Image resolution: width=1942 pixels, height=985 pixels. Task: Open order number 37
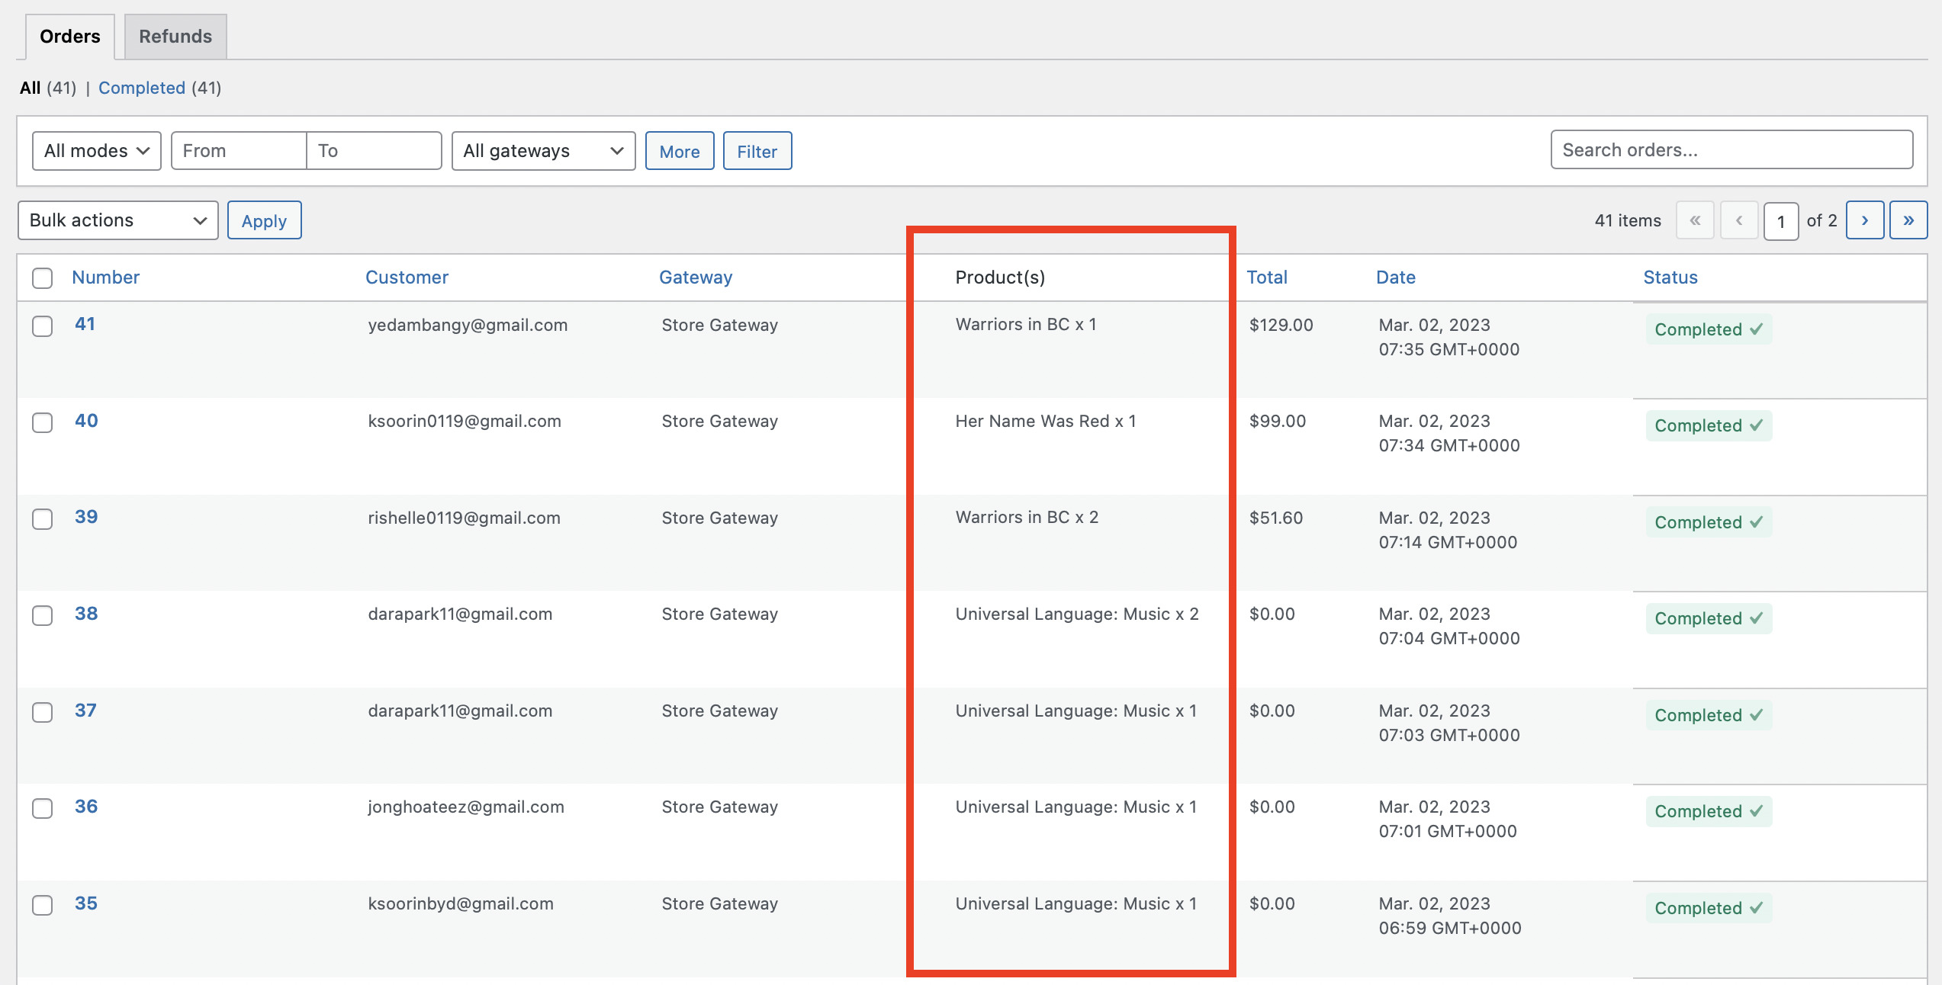[85, 711]
